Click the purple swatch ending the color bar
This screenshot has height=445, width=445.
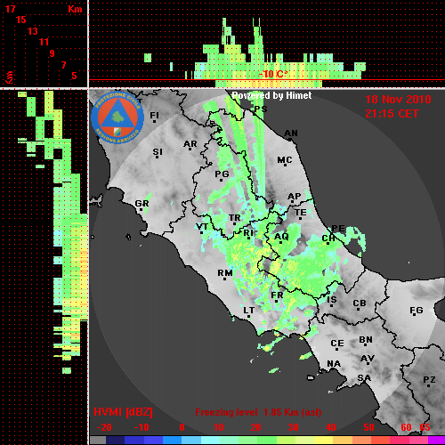click(x=437, y=441)
